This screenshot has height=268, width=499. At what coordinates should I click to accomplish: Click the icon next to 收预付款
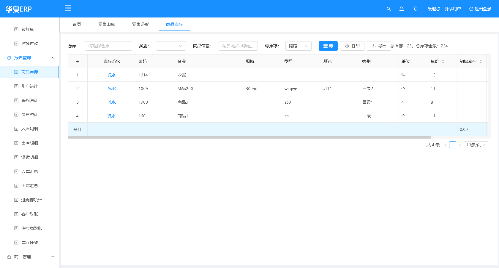click(16, 44)
